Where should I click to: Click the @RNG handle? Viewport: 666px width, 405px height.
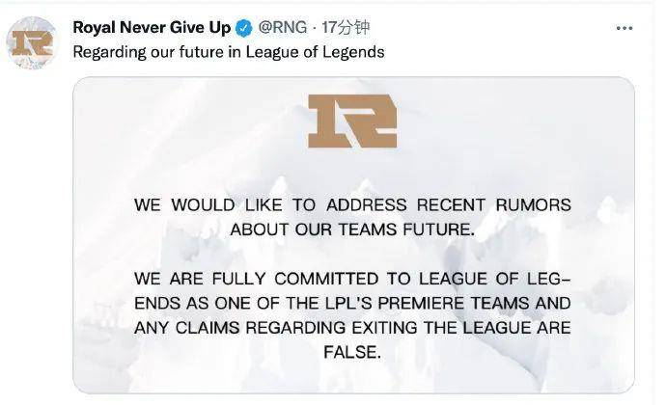pyautogui.click(x=283, y=28)
